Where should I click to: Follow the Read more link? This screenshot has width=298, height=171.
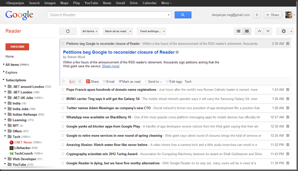(x=111, y=66)
